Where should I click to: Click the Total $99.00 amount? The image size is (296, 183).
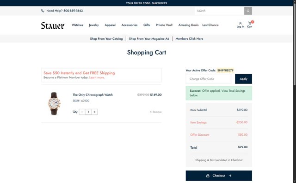243,147
